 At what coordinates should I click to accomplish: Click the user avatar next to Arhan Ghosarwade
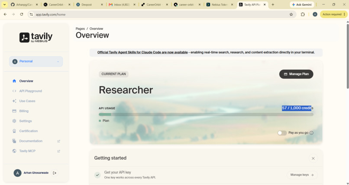coord(17,173)
